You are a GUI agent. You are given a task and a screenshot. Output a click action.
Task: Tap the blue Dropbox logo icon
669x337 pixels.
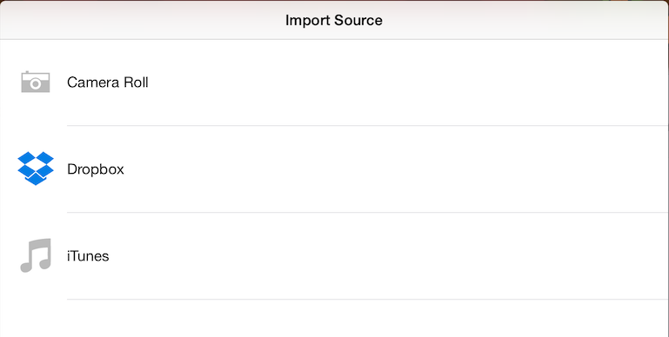(36, 168)
